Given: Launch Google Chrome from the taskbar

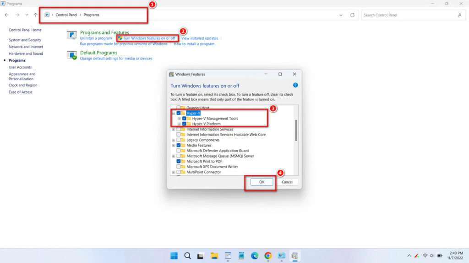Looking at the screenshot, I should (x=267, y=256).
